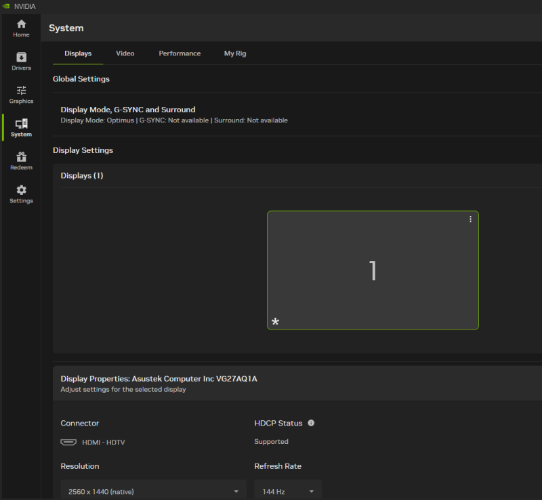Open Graphics settings in the sidebar

(x=21, y=95)
